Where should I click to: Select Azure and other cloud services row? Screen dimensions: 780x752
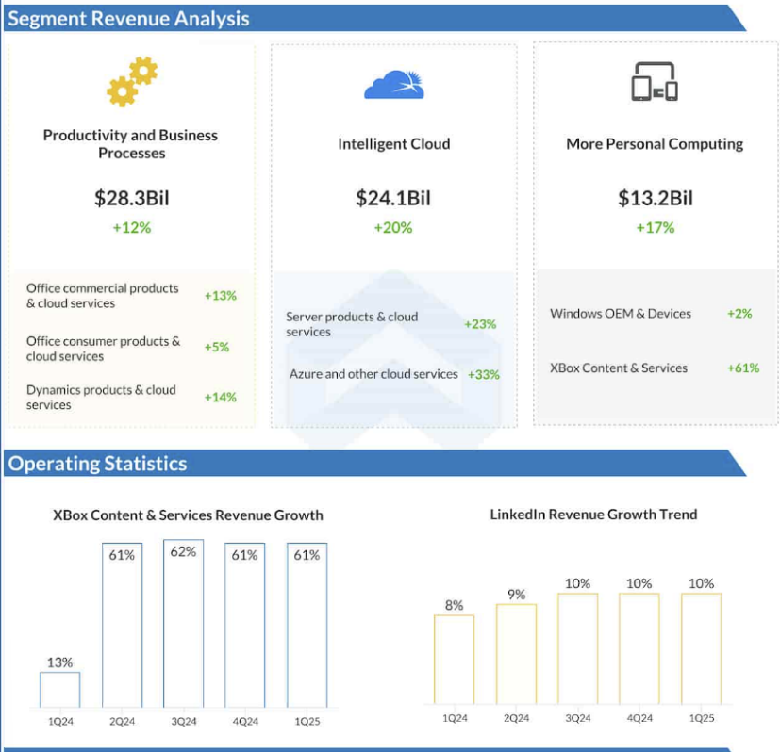(x=394, y=374)
